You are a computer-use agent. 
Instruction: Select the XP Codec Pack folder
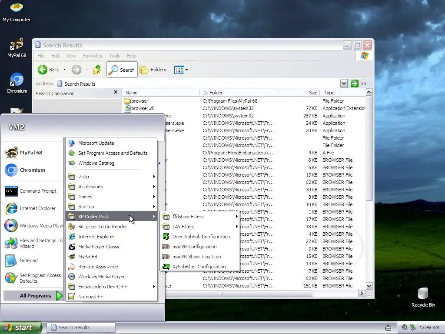click(112, 217)
